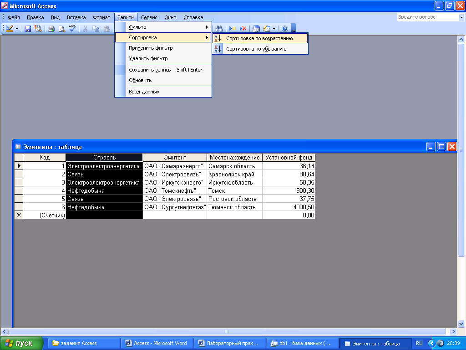Select Ввод данных menu item

tap(163, 92)
